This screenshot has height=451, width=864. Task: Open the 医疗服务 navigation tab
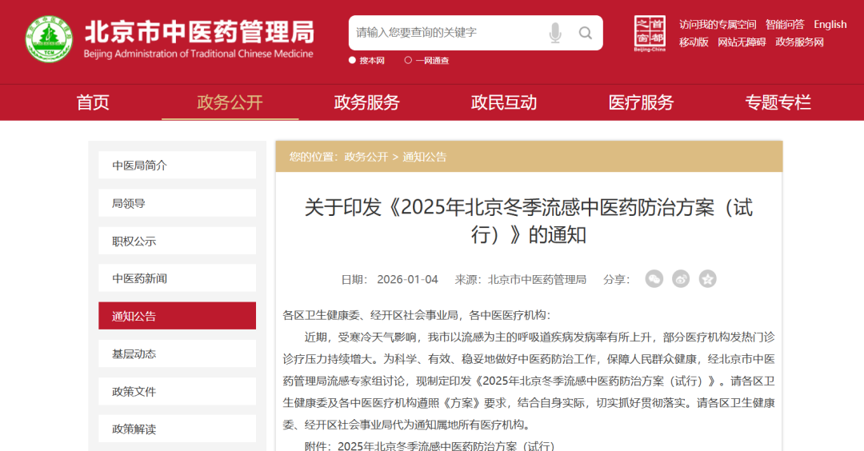point(641,102)
